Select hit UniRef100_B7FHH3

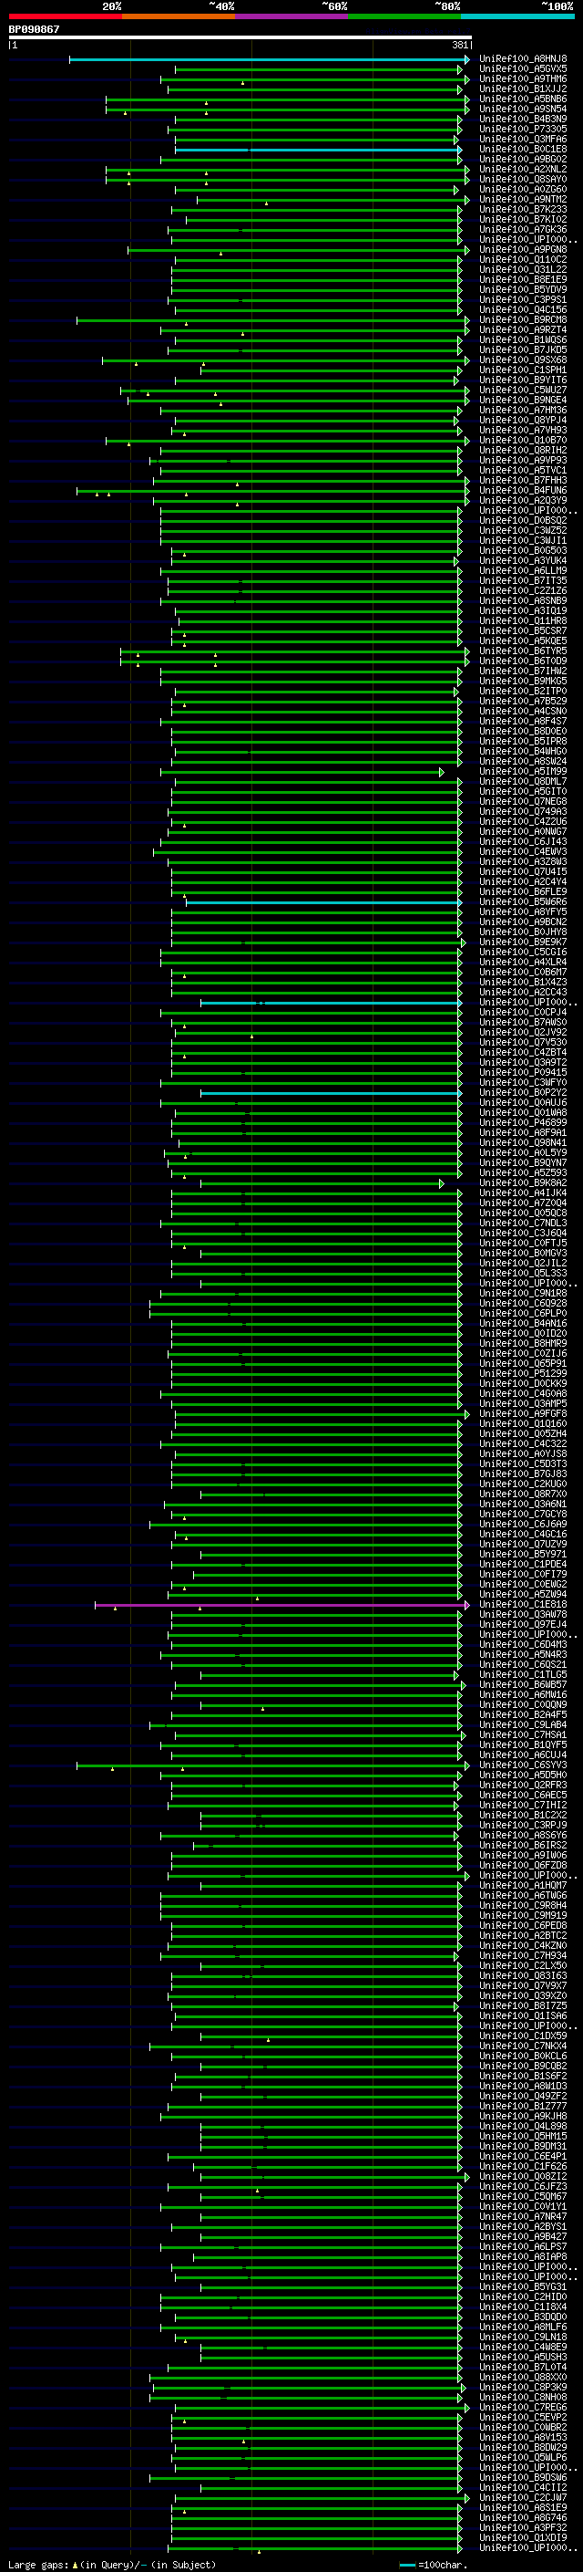pos(523,480)
